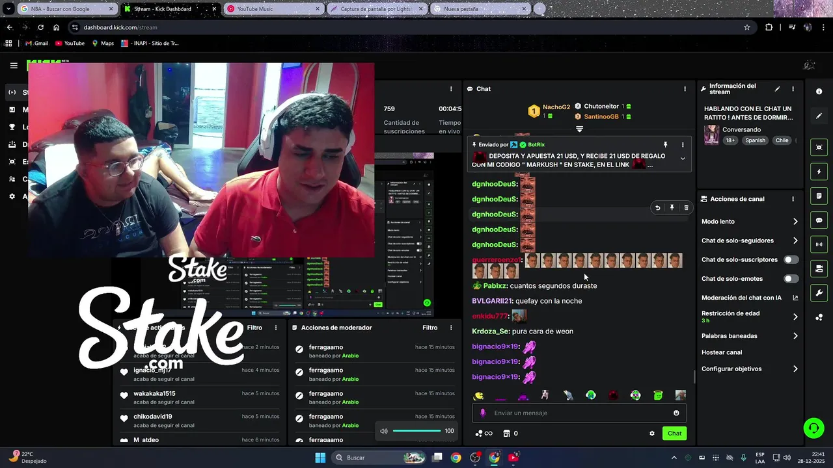Open the info icon in right sidebar
This screenshot has height=468, width=833.
point(819,92)
